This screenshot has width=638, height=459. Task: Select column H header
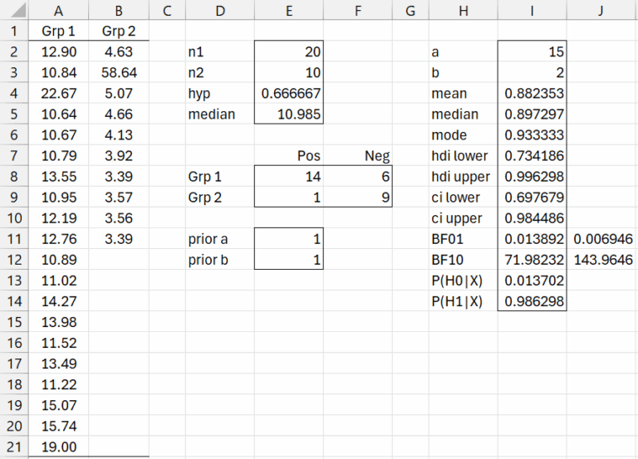[x=463, y=11]
